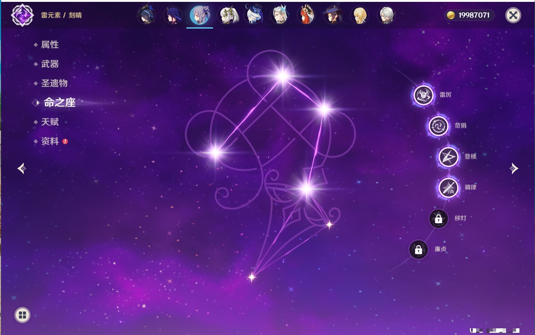Click the locked 廉贞 constellation node
This screenshot has width=535, height=335.
tap(418, 249)
